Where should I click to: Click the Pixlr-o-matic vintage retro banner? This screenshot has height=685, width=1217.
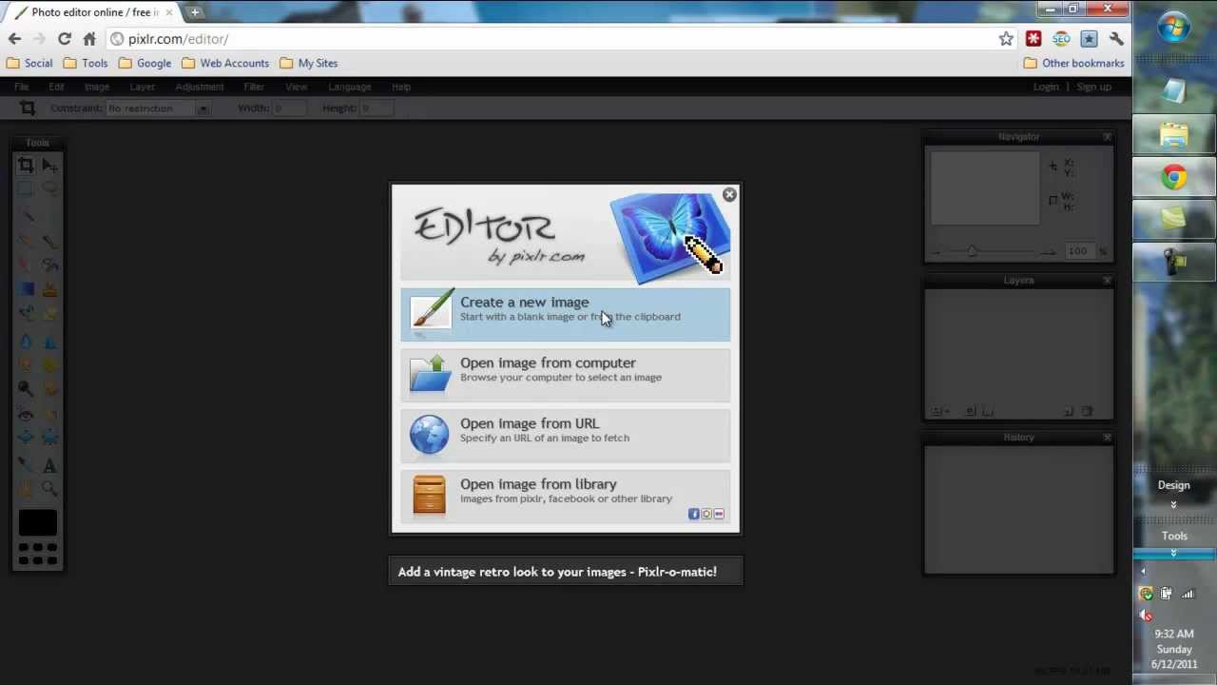pyautogui.click(x=565, y=572)
